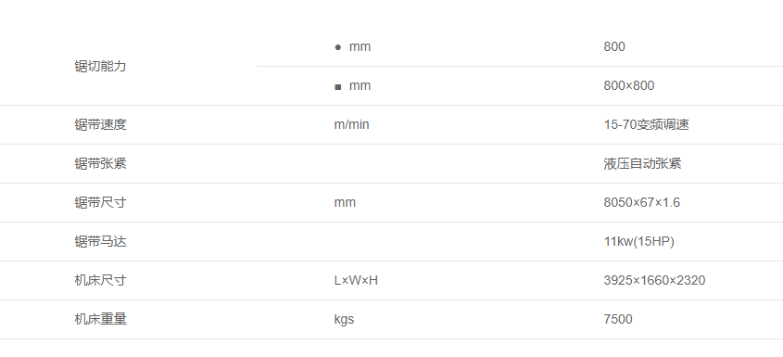Click the 液压自动张紧 value

(642, 163)
